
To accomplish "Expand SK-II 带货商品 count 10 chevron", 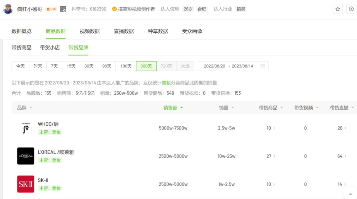I will (274, 184).
